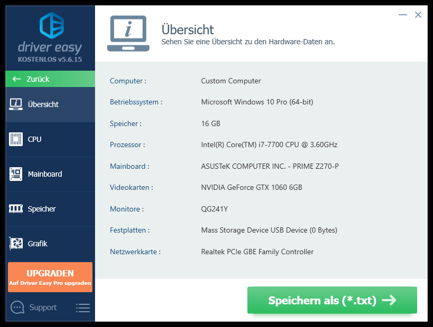
Task: Open the Übersicht tab in sidebar
Action: coord(50,104)
